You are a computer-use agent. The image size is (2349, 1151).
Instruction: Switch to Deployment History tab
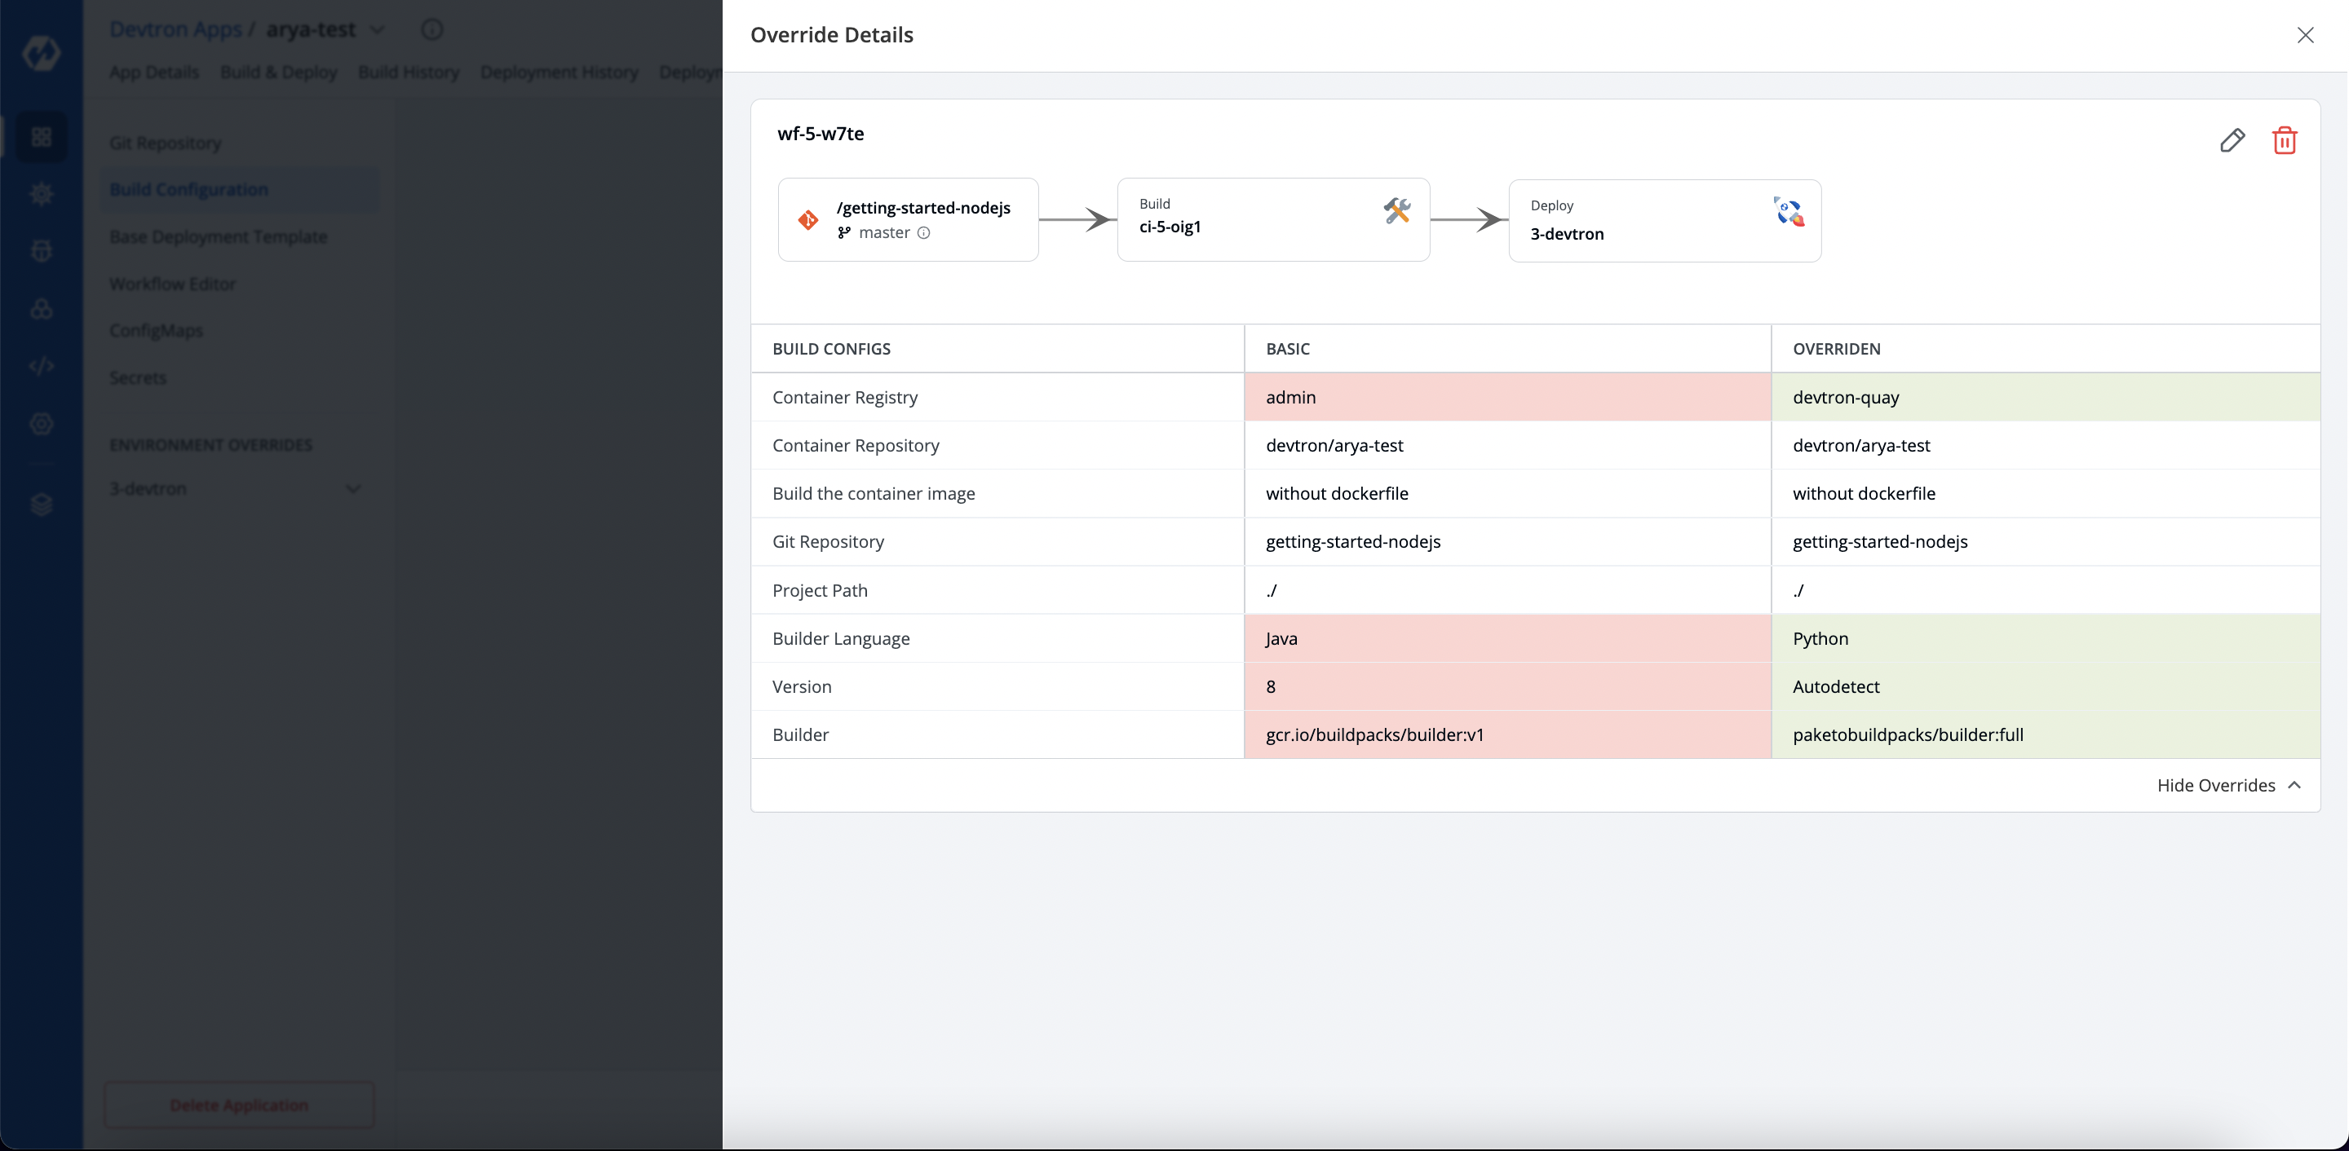click(x=559, y=72)
